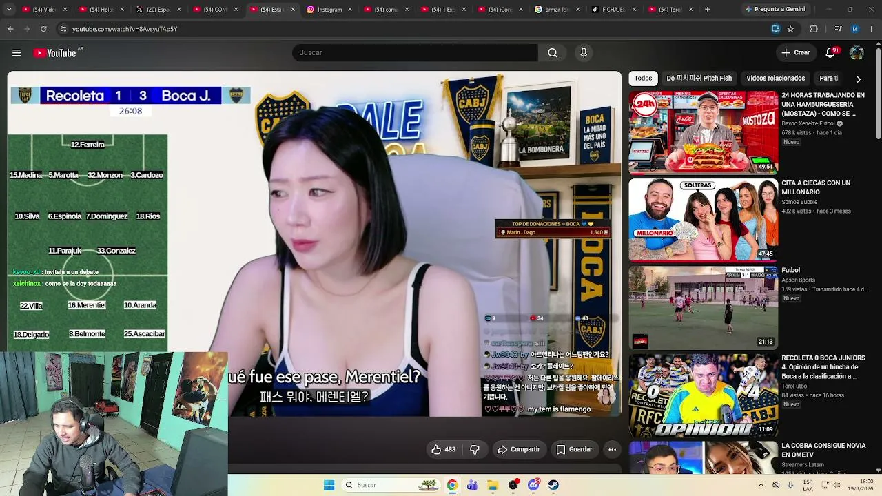Open Cita a Ciegas con un Millonario title
Image resolution: width=882 pixels, height=496 pixels.
coord(816,187)
